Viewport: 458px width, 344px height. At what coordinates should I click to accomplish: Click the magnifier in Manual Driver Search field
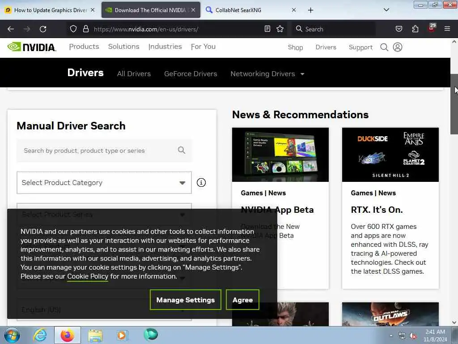pyautogui.click(x=182, y=150)
